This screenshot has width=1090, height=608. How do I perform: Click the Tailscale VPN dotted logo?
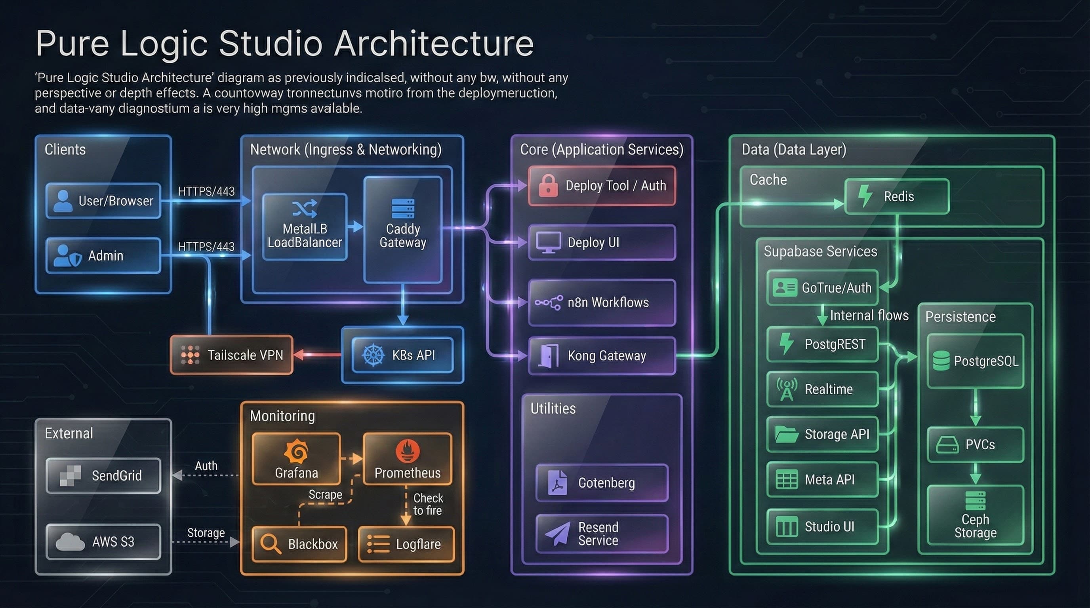pyautogui.click(x=190, y=355)
